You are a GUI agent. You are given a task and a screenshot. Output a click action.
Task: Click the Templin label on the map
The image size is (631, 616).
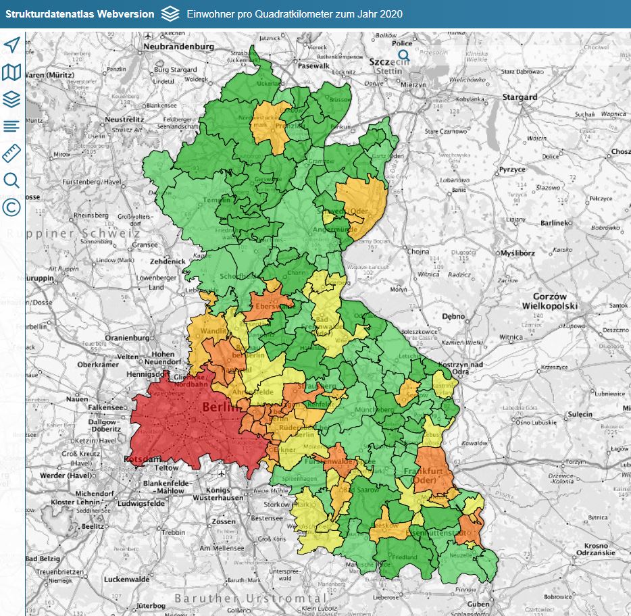(x=216, y=199)
